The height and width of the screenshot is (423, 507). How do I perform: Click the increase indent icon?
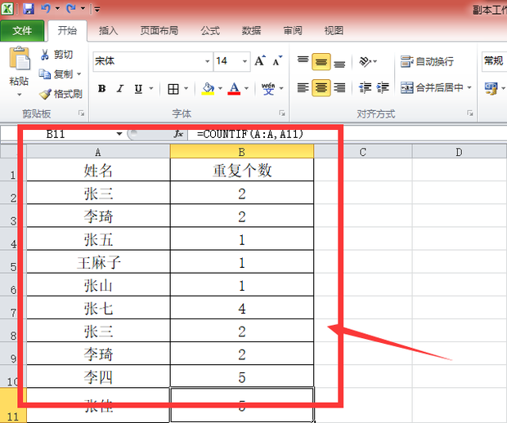383,87
